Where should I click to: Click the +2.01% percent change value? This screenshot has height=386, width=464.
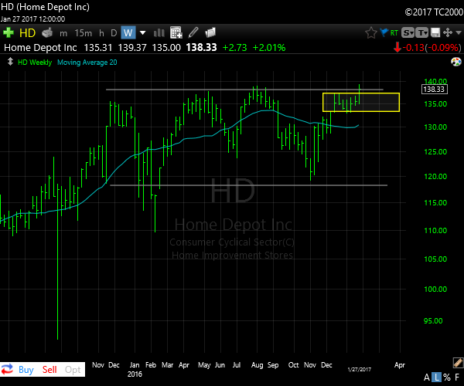(x=269, y=48)
